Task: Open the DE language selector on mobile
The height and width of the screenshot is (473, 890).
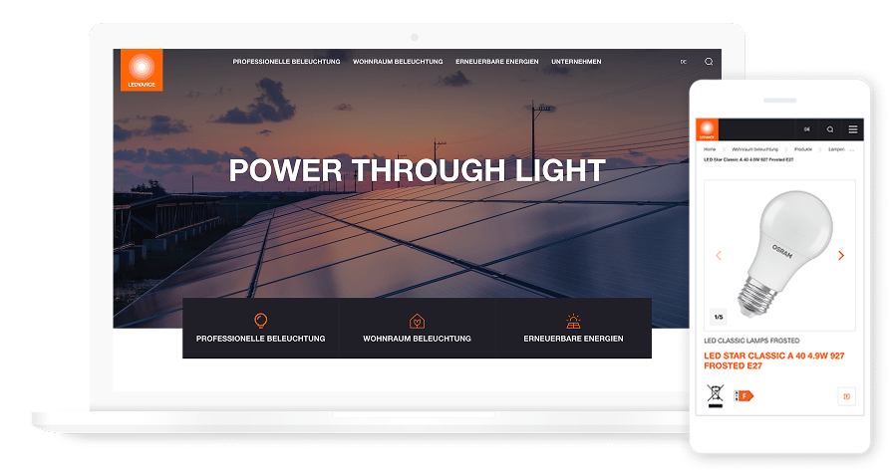Action: click(x=806, y=129)
